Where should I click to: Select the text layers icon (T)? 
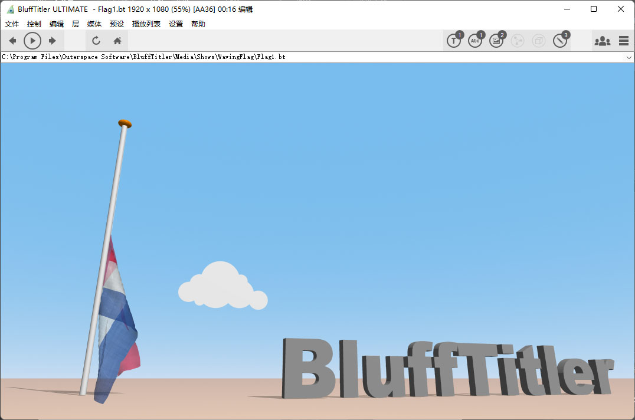click(x=454, y=41)
